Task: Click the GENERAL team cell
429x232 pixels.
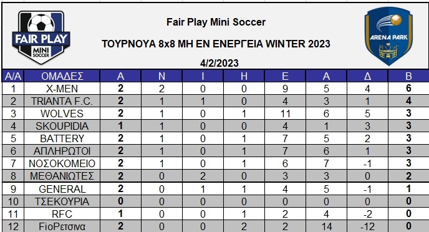Action: tap(62, 189)
